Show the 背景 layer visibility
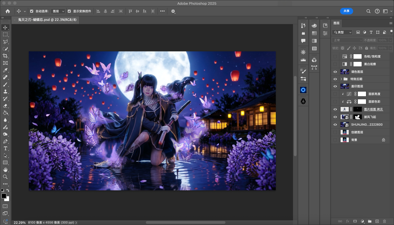394x225 pixels. coord(335,140)
